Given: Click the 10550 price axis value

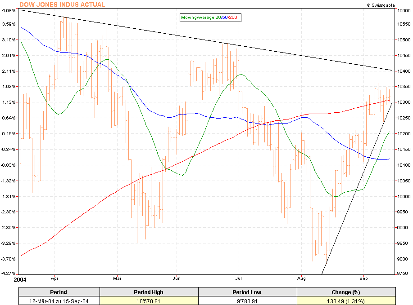Looking at the screenshot, I should pos(404,24).
